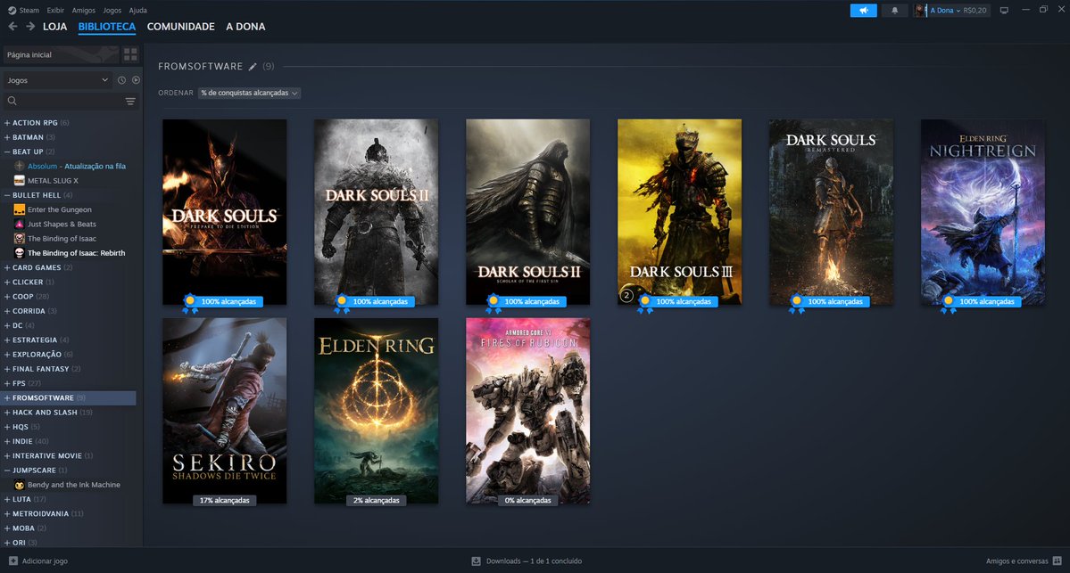Click the library search magnifier
Image resolution: width=1070 pixels, height=573 pixels.
pos(12,101)
